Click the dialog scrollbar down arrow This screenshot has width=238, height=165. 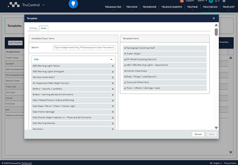(x=216, y=128)
